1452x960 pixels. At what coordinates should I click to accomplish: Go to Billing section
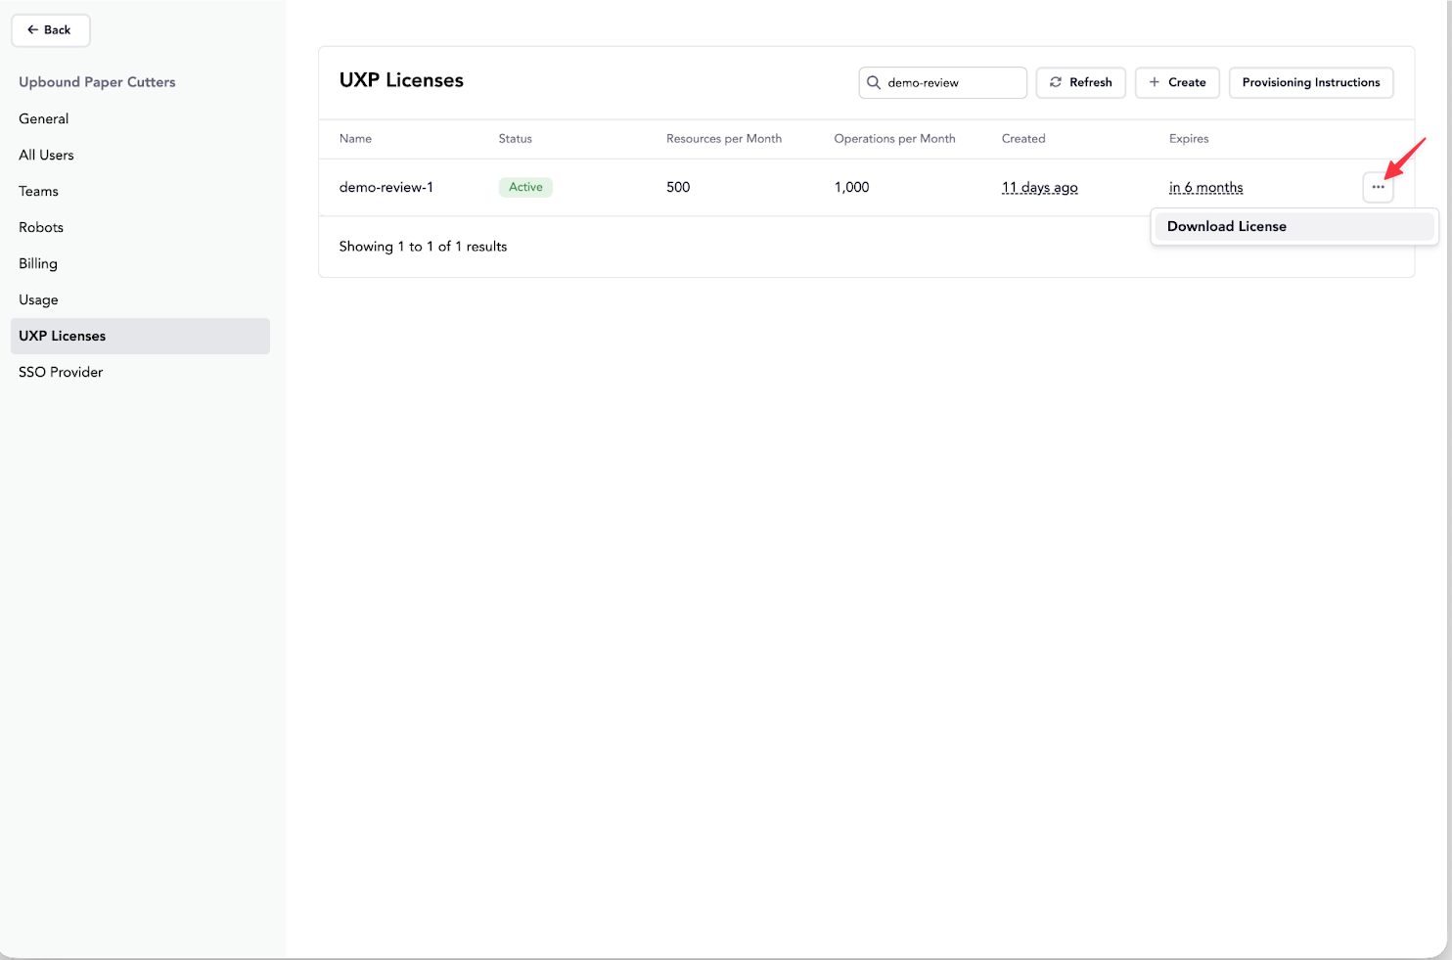pyautogui.click(x=38, y=263)
